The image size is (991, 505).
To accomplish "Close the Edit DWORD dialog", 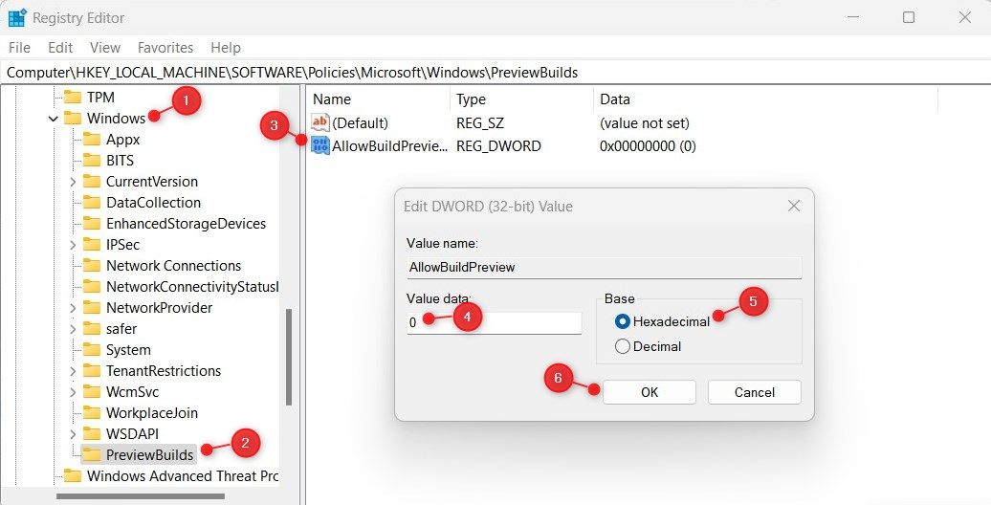I will point(794,206).
